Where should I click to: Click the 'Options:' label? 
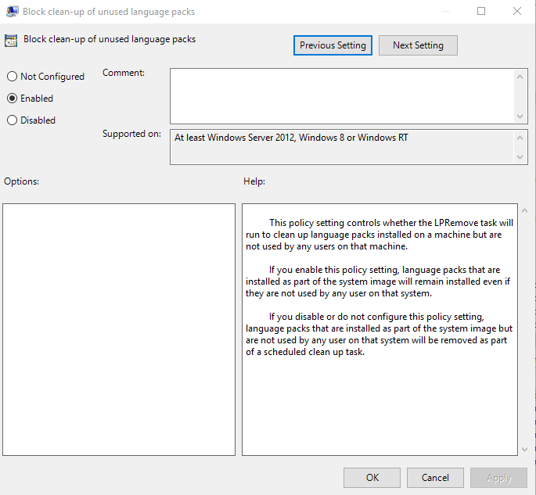(22, 181)
